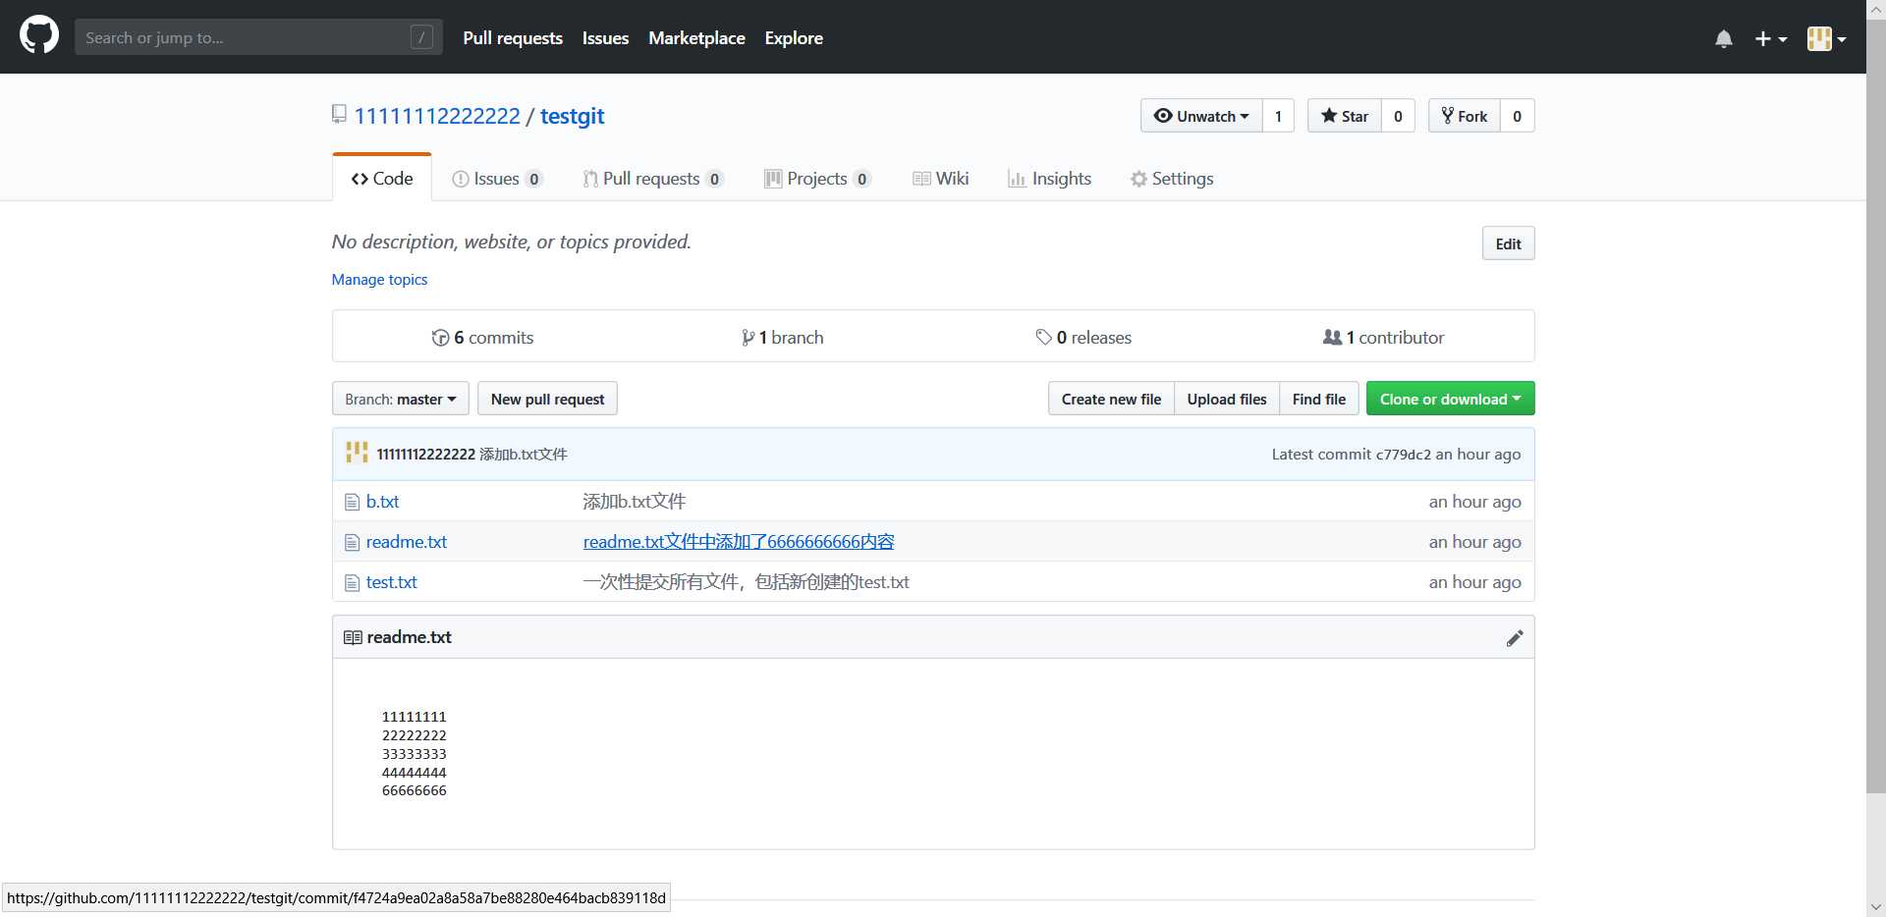Click the commit author avatar

[x=357, y=453]
